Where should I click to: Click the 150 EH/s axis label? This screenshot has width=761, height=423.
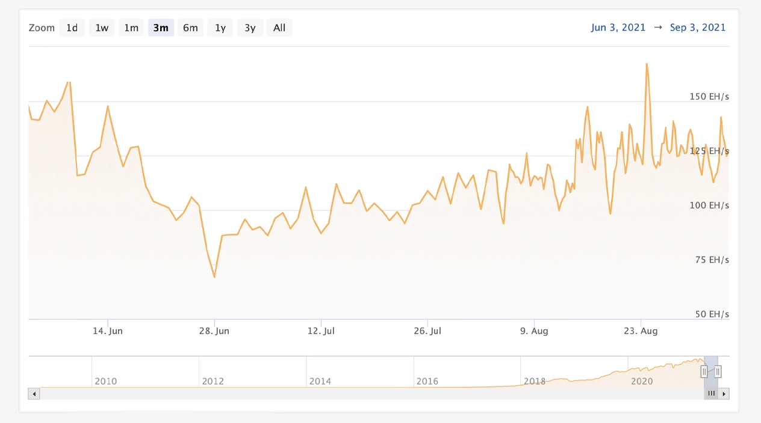pyautogui.click(x=709, y=96)
